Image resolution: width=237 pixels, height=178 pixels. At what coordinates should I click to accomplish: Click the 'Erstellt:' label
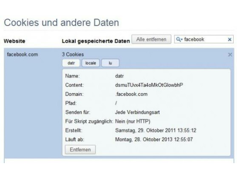74,130
